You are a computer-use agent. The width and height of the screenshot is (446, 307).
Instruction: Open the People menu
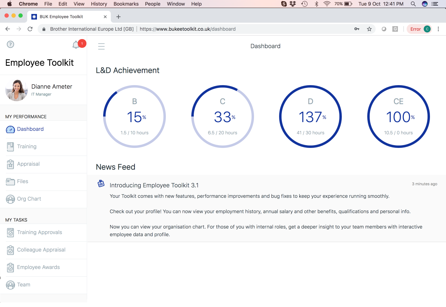(153, 4)
